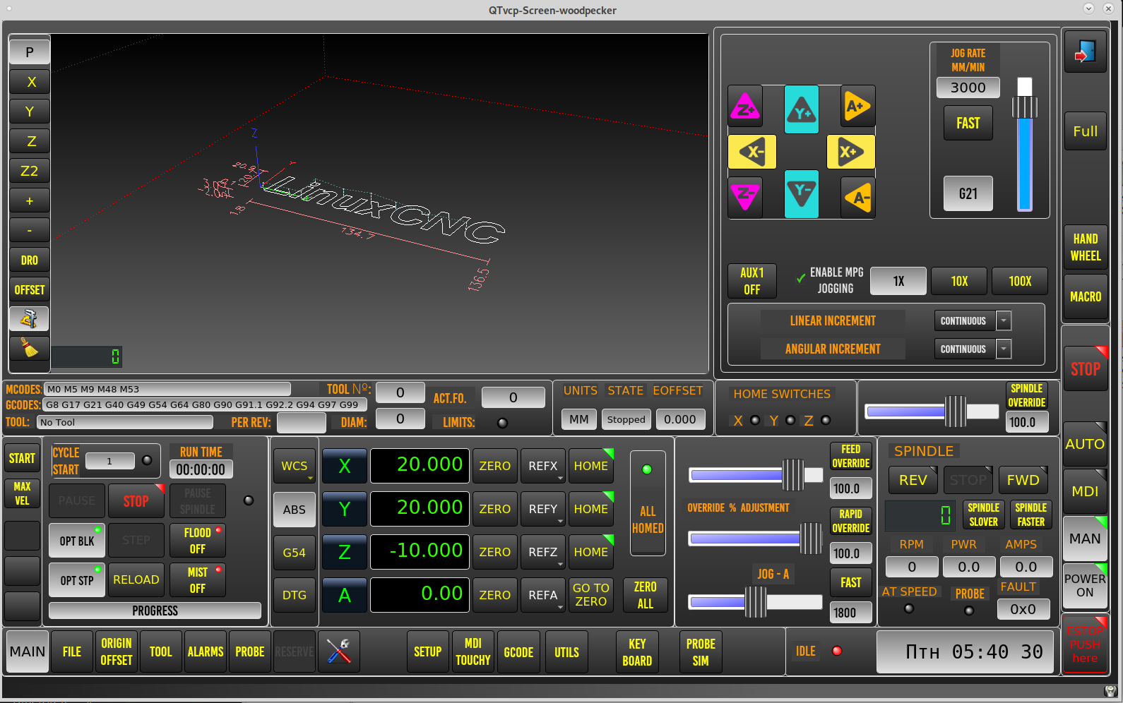The height and width of the screenshot is (703, 1123).
Task: Switch preview to Z view
Action: 29,141
